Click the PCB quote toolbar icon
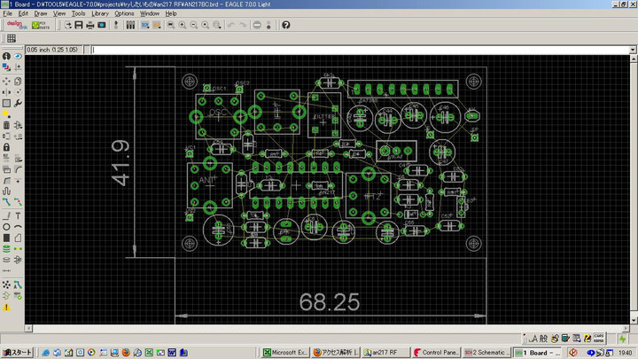This screenshot has height=359, width=638. click(x=41, y=25)
